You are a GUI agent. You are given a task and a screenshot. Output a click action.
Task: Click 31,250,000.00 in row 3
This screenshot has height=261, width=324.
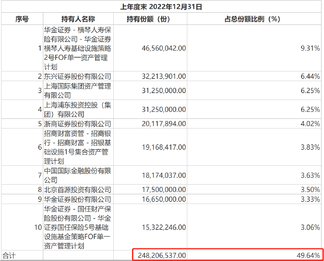(163, 90)
